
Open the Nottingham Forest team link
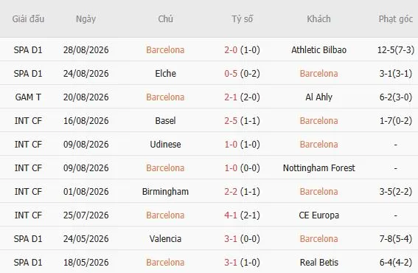point(318,167)
